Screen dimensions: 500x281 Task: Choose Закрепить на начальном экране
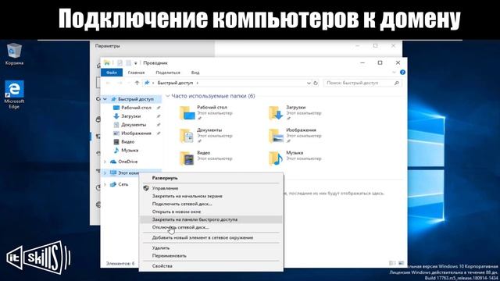[211, 196]
